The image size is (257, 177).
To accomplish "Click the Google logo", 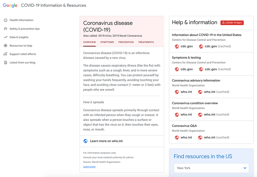I will click(x=10, y=5).
